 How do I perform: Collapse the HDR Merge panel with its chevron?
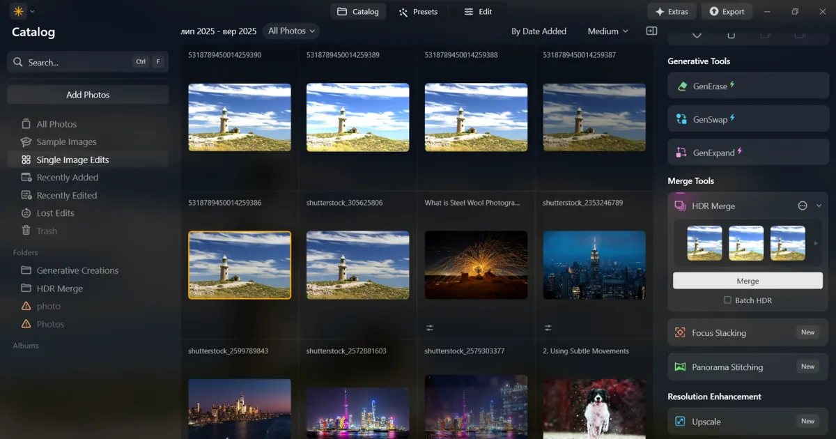pyautogui.click(x=819, y=206)
